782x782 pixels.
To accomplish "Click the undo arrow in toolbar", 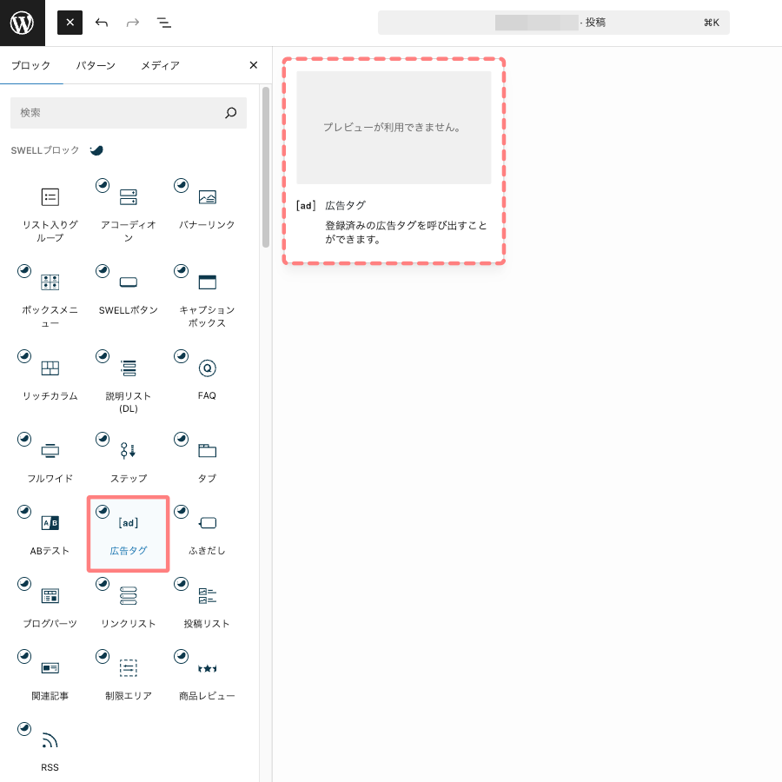I will (x=102, y=23).
